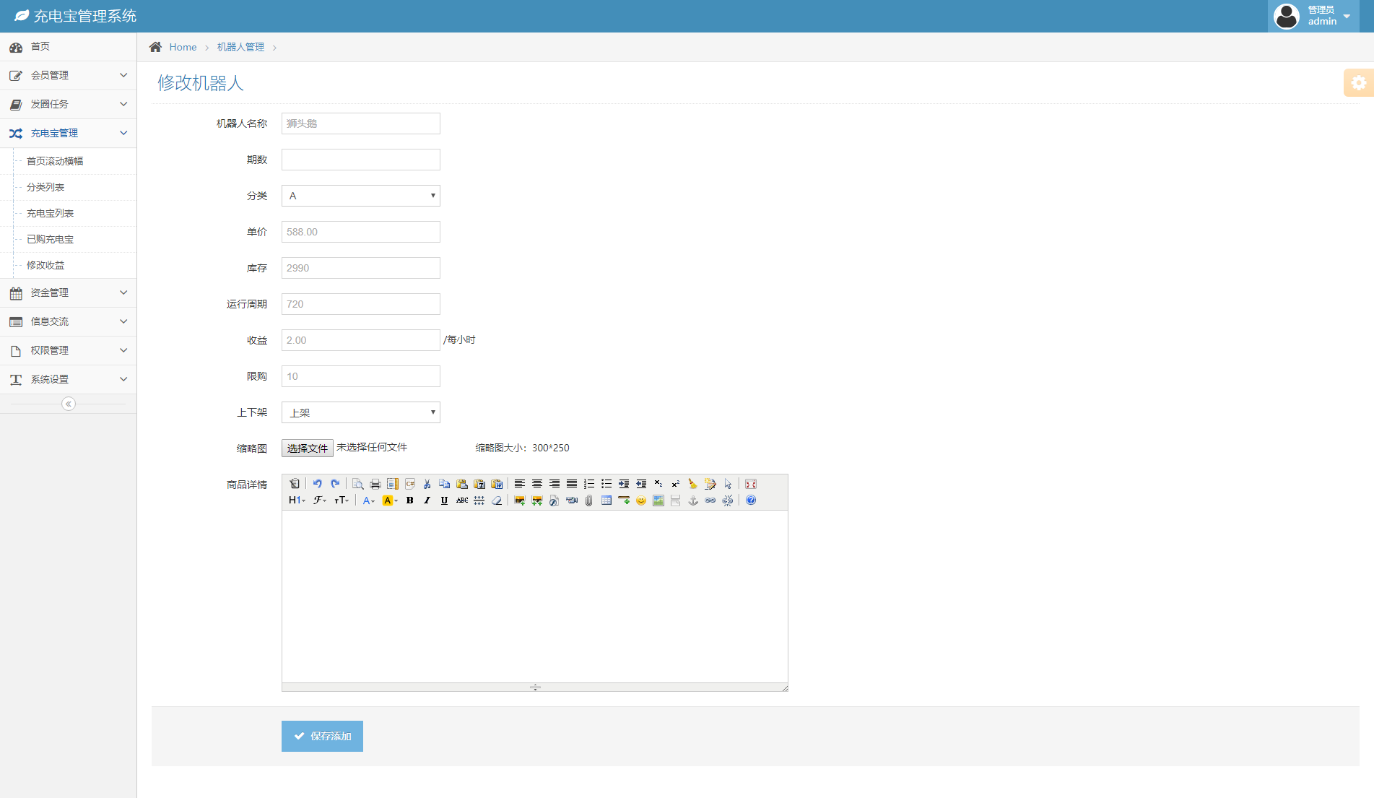The width and height of the screenshot is (1374, 798).
Task: Click the orange settings gear icon
Action: point(1358,83)
